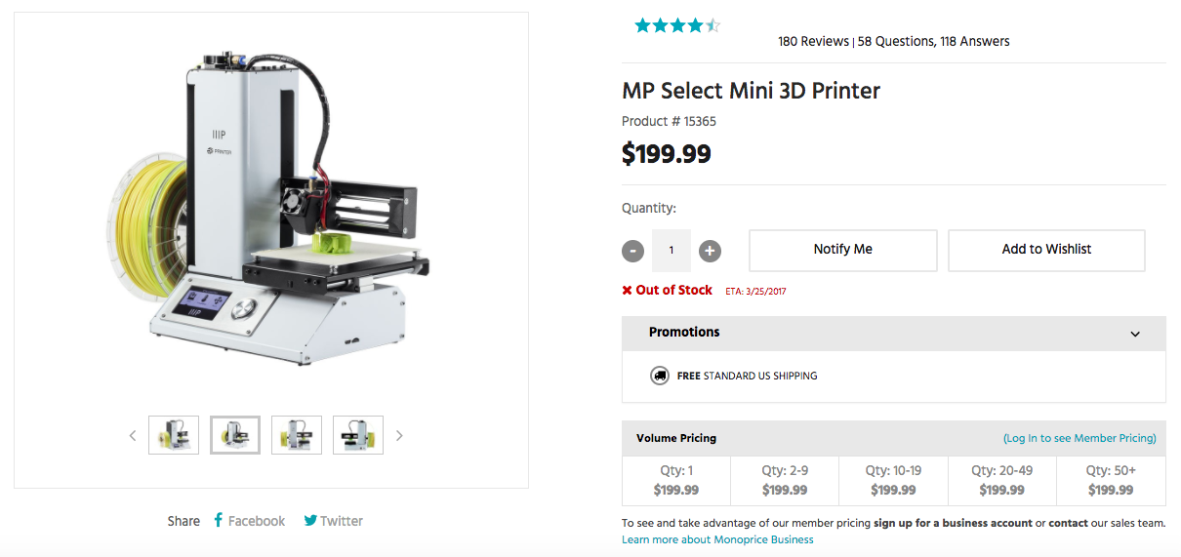Click the quantity input field
1181x557 pixels.
click(672, 251)
